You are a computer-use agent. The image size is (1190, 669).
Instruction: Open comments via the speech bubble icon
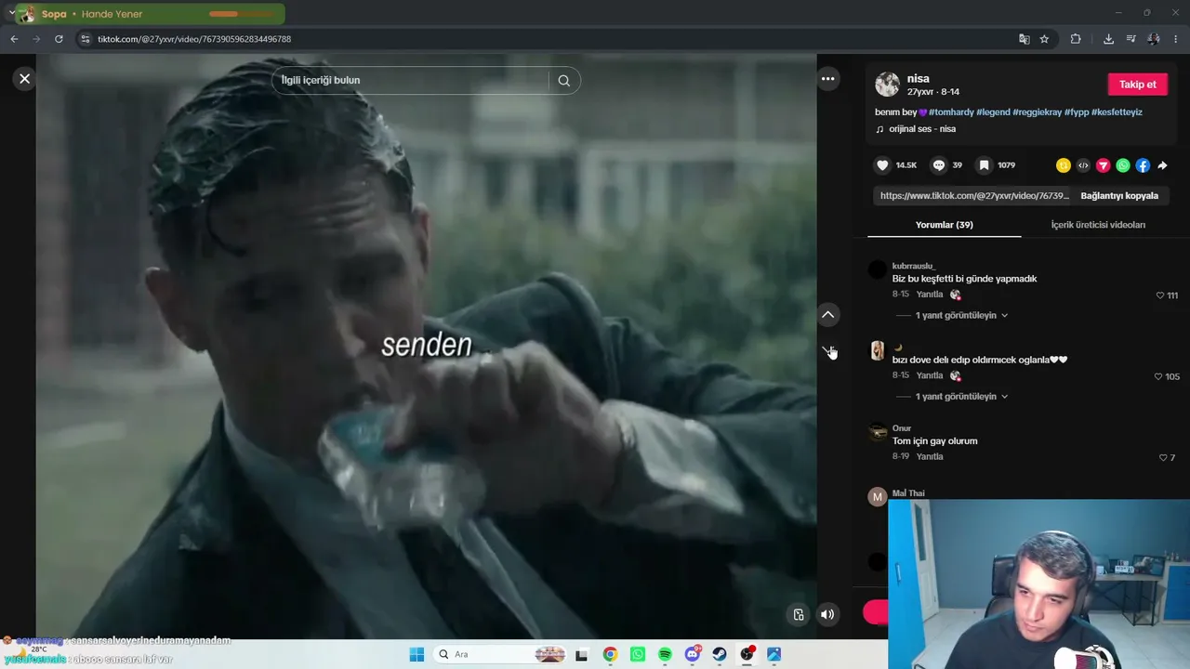pyautogui.click(x=939, y=165)
